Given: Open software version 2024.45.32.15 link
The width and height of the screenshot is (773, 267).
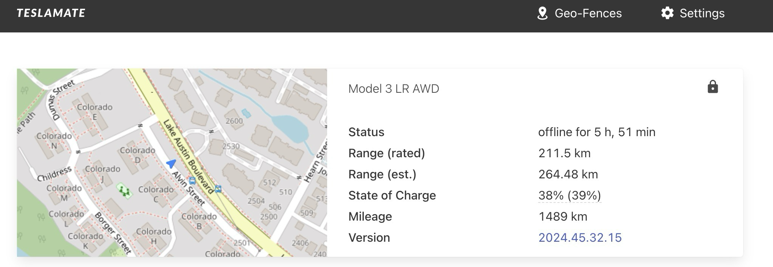Looking at the screenshot, I should [x=580, y=238].
